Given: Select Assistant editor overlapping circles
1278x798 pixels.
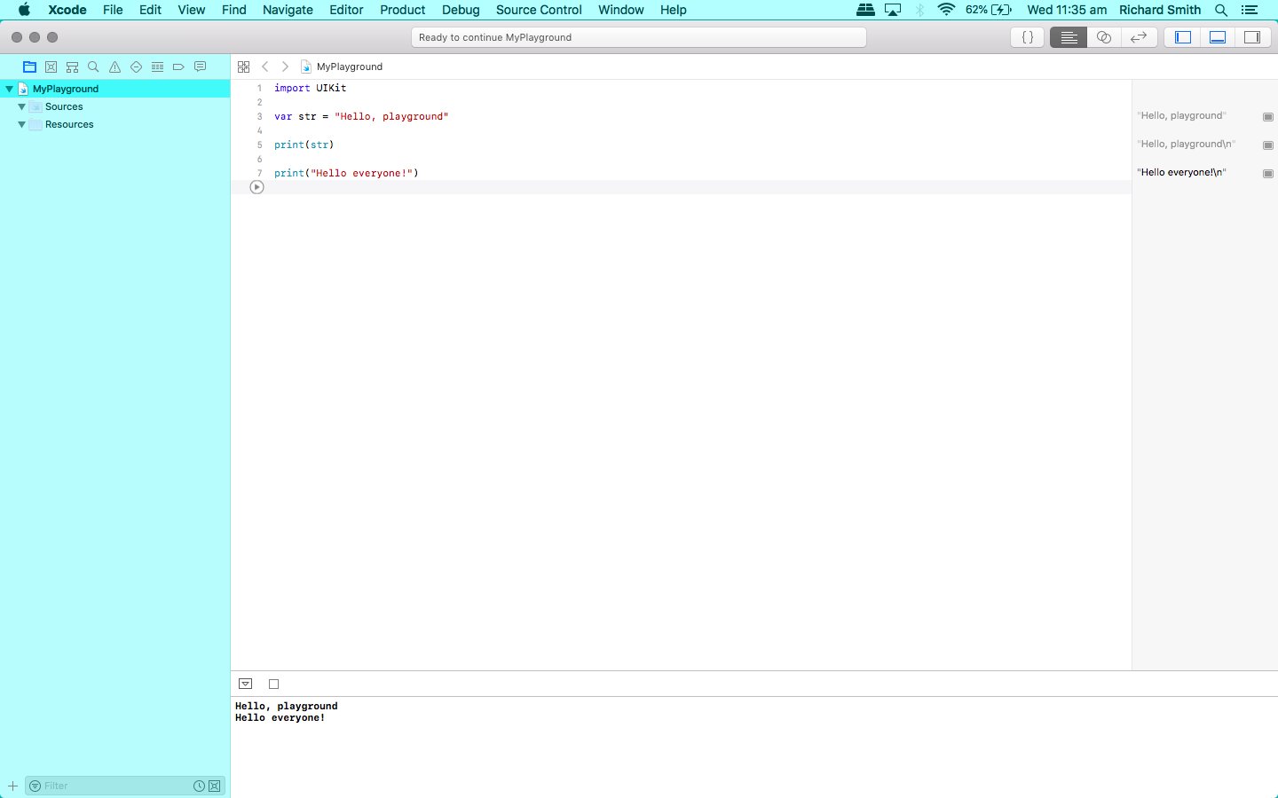Looking at the screenshot, I should click(1104, 37).
